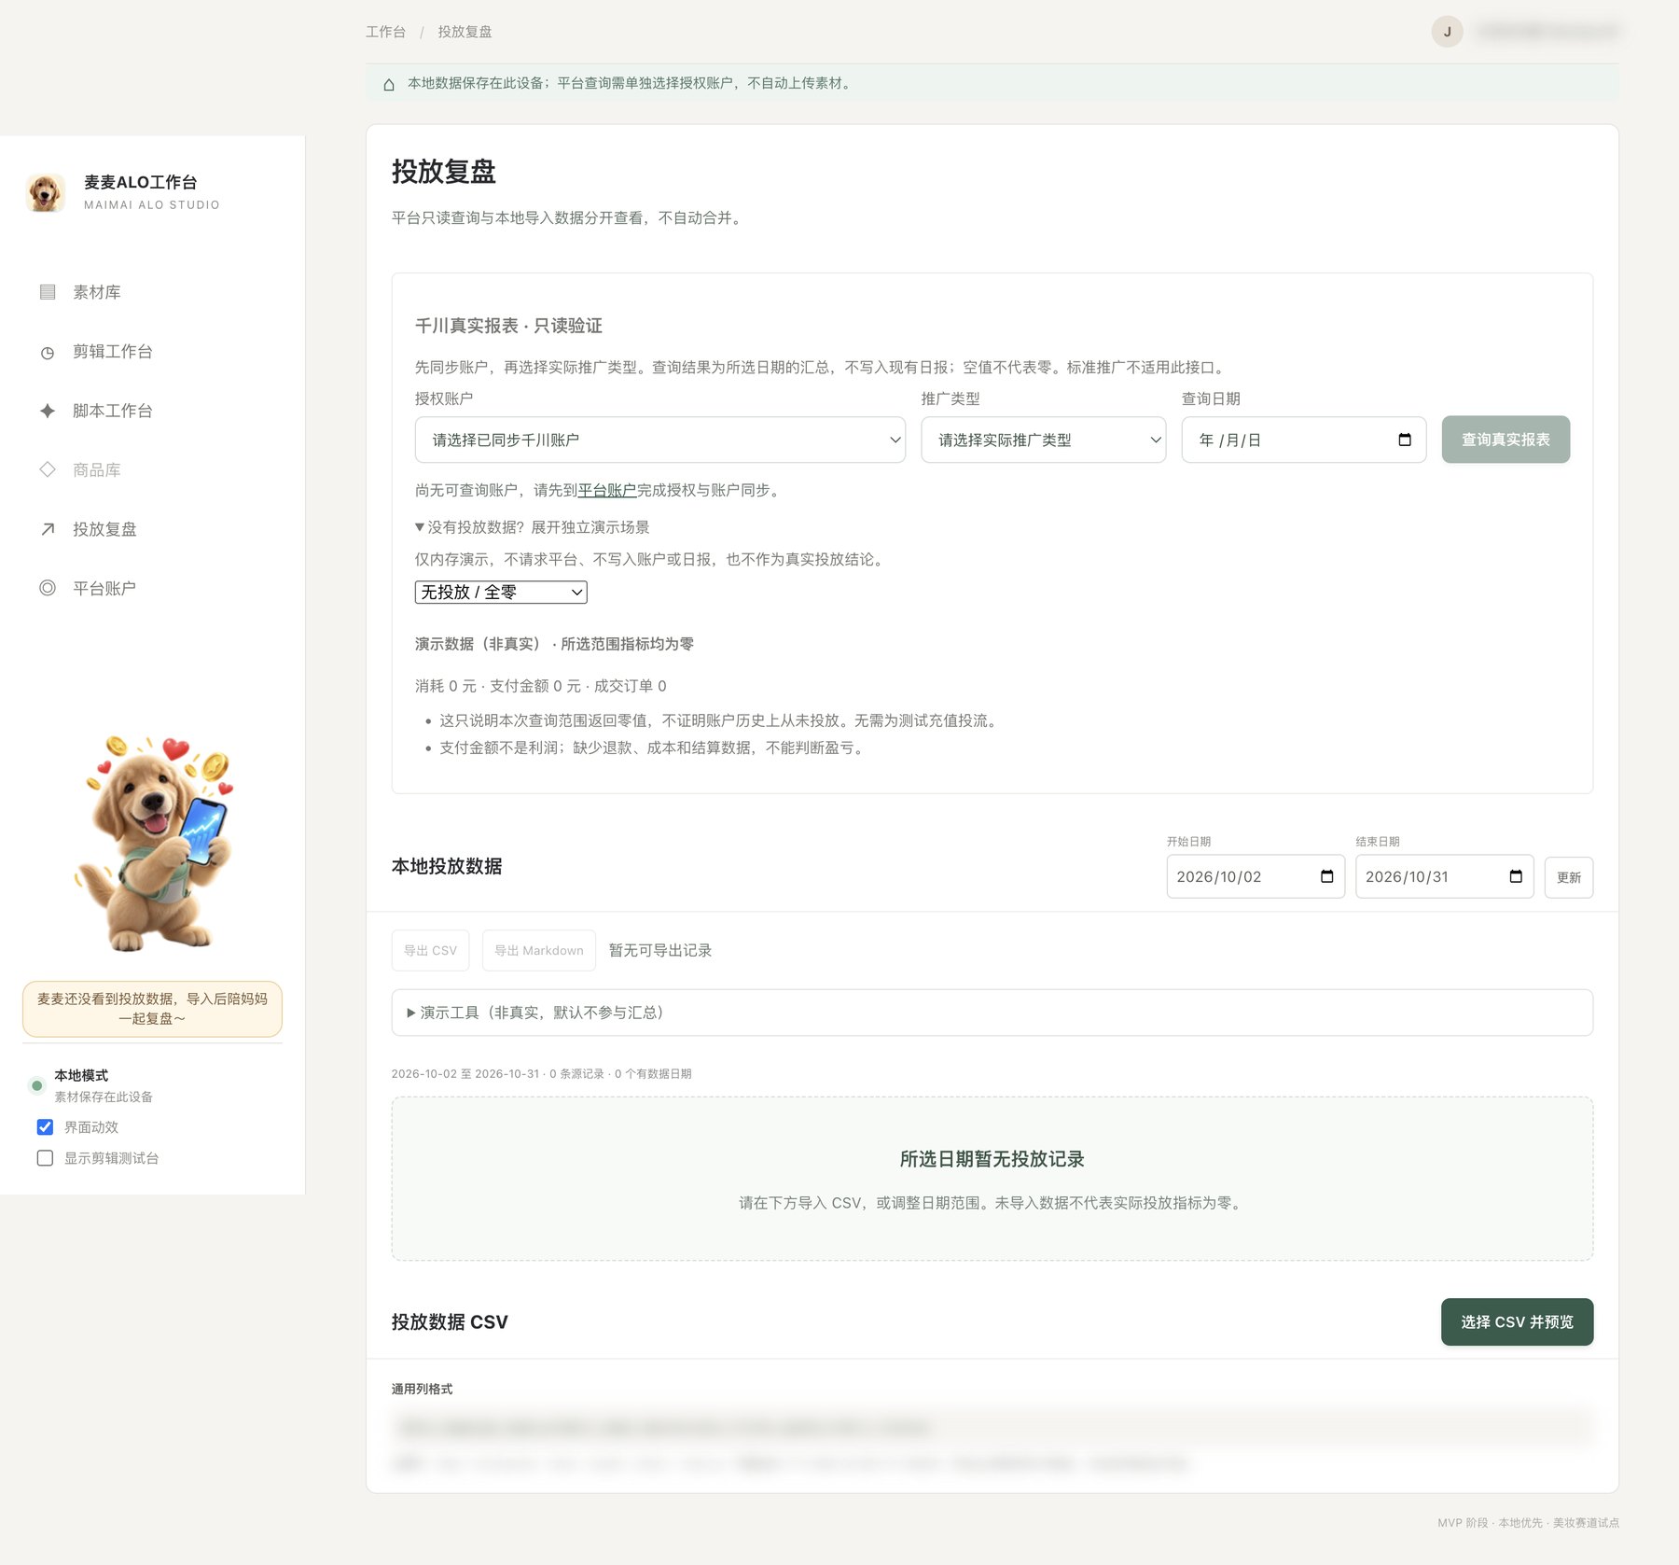Click the 导出 Markdown button
1679x1565 pixels.
(x=538, y=950)
